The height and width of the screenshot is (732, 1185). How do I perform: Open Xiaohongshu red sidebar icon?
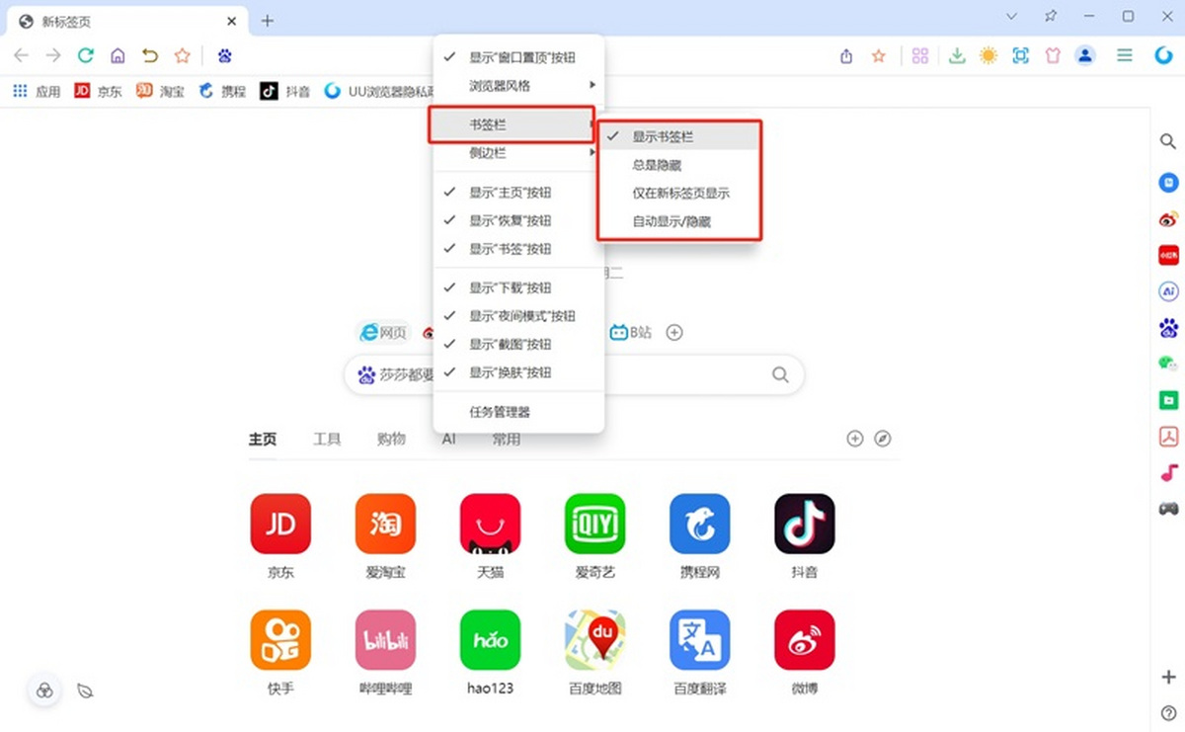[1168, 255]
